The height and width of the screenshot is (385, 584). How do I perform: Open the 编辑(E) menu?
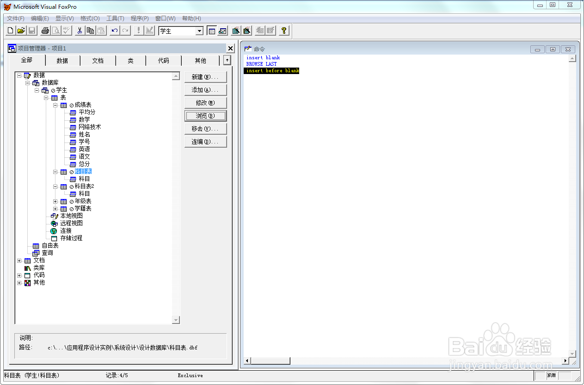(x=40, y=19)
